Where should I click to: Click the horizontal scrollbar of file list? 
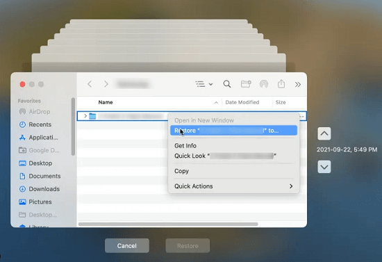(168, 224)
